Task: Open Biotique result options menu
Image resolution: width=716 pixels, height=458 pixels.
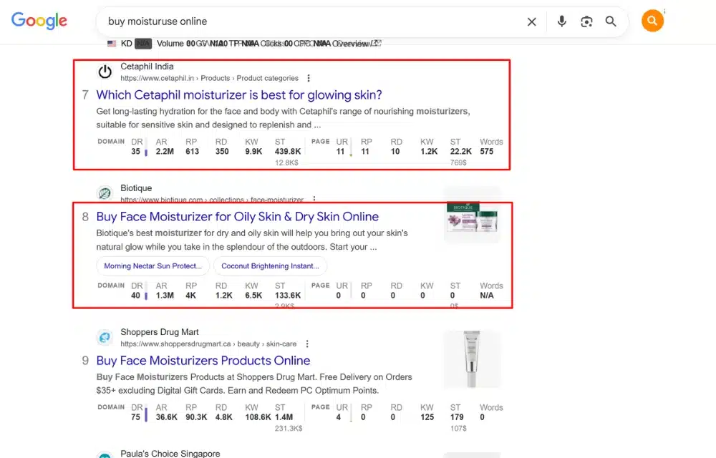Action: click(314, 200)
